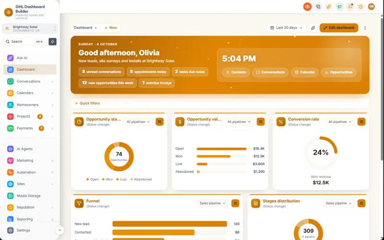Toggle the Won legend in Opportunity status
This screenshot has height=240, width=384.
[108, 180]
